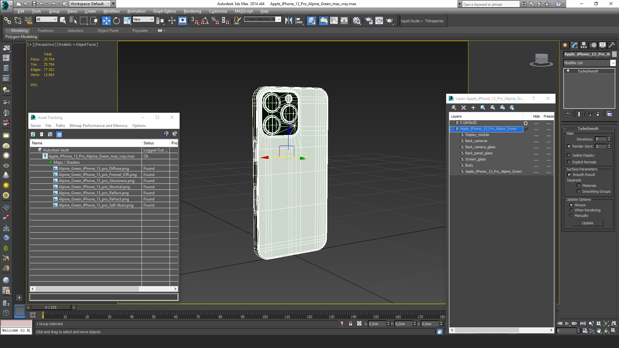The height and width of the screenshot is (348, 619).
Task: Uncheck Smooth Result checkbox
Action: pos(569,175)
